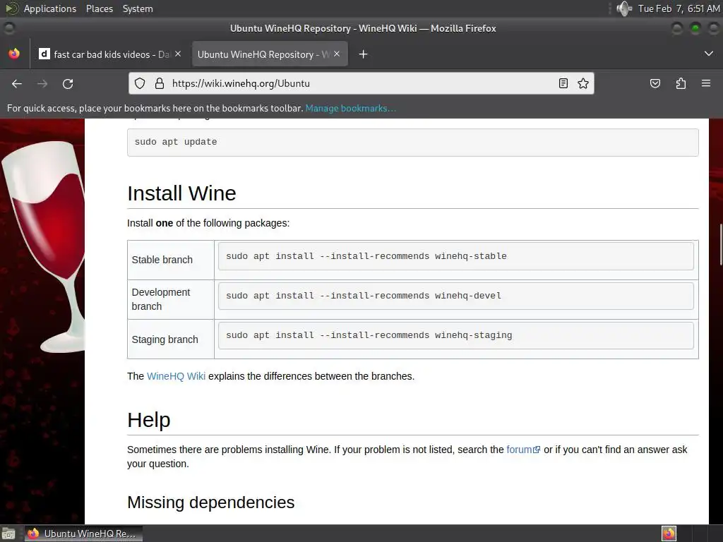
Task: Follow the WineHQ Wiki link
Action: pos(176,376)
